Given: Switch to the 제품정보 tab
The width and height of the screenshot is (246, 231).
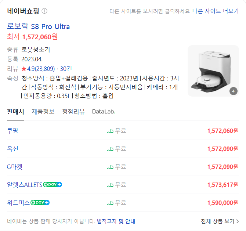Looking at the screenshot, I should 43,112.
